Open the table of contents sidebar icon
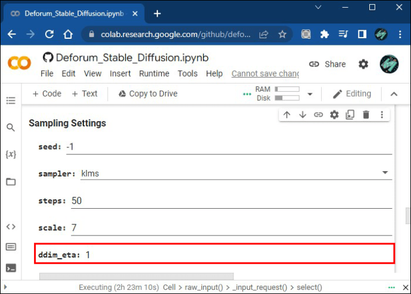 (x=11, y=101)
